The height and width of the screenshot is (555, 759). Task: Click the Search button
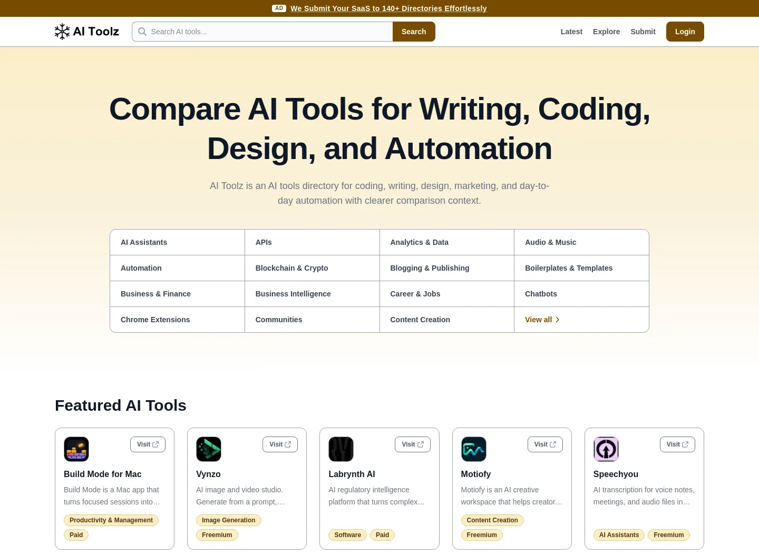[414, 32]
